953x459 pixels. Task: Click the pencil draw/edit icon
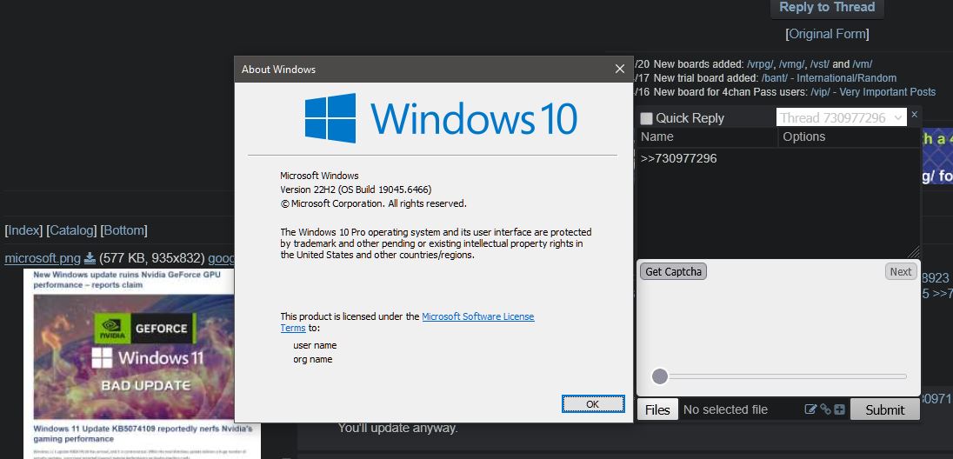click(810, 409)
